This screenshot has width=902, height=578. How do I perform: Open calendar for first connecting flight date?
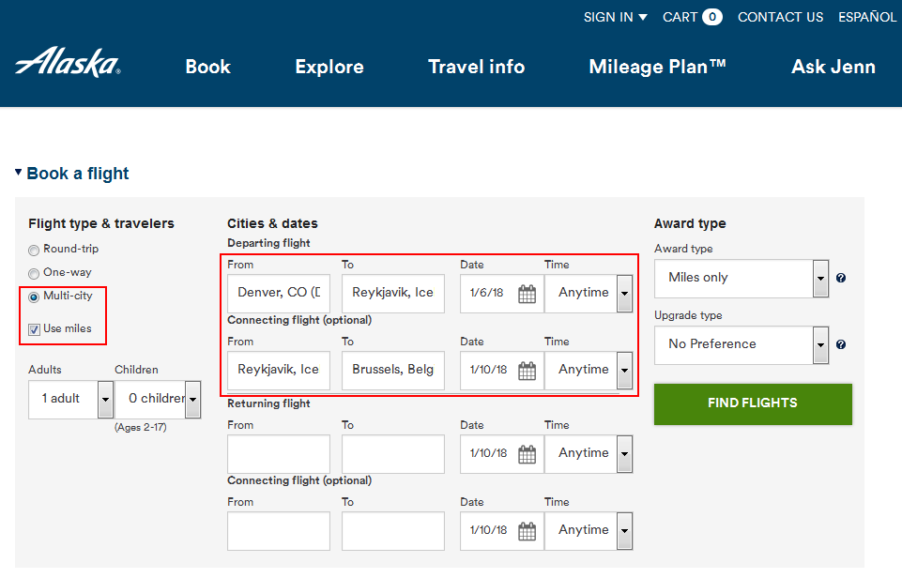pos(527,371)
